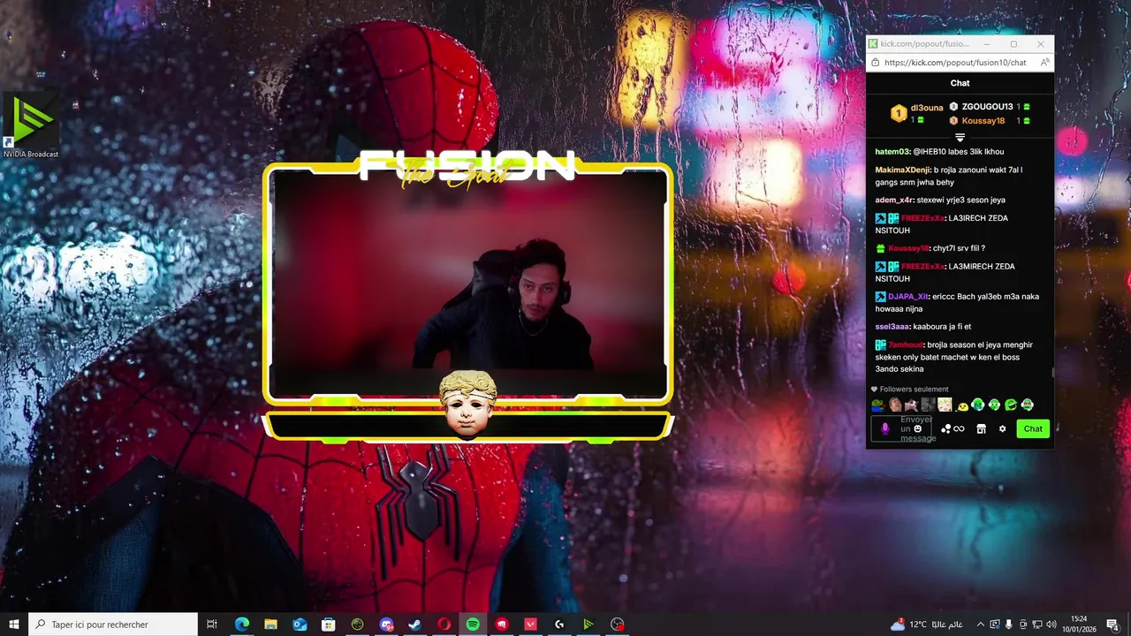
Task: Open dl3ouna top gifter profile
Action: pos(926,107)
